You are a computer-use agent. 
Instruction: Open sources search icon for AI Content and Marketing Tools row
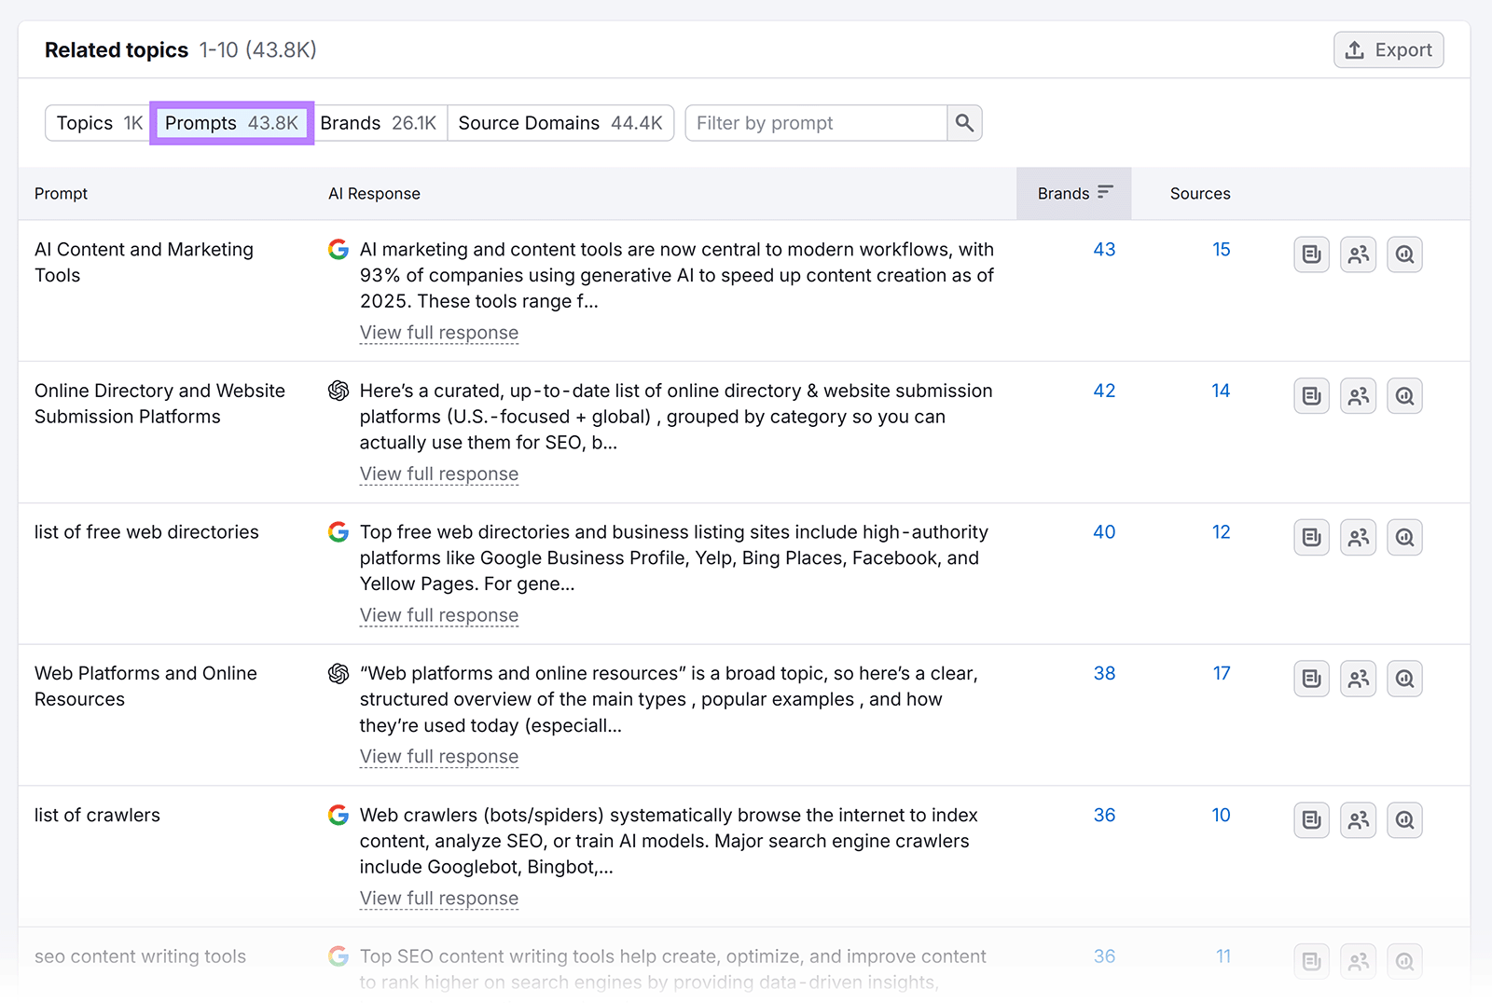tap(1404, 254)
